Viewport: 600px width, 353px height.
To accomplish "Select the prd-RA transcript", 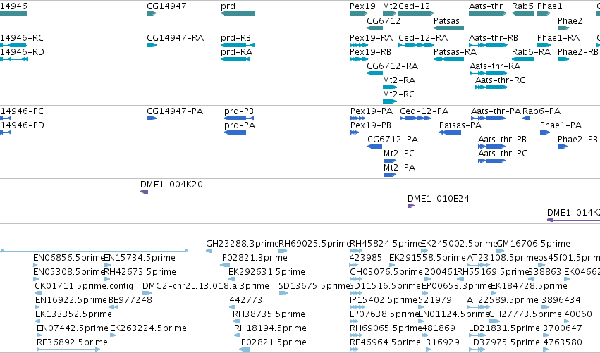I will click(x=235, y=59).
